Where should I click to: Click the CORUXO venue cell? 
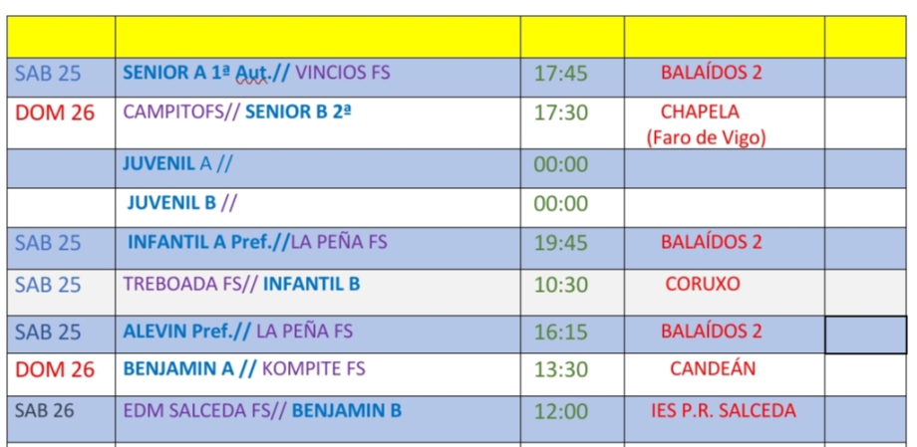(703, 285)
